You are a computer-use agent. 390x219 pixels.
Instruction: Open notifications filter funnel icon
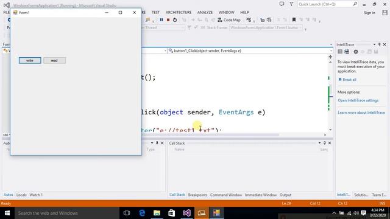click(x=291, y=4)
